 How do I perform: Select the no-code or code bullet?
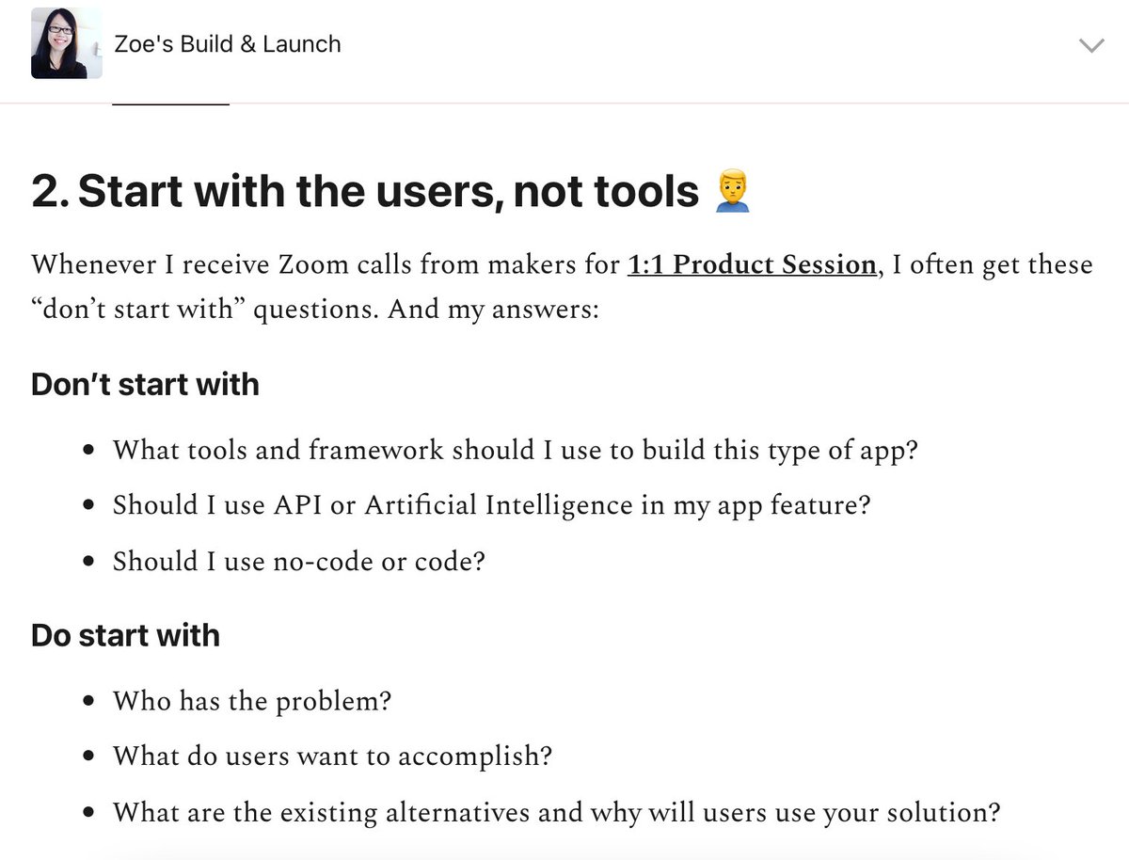[x=298, y=562]
